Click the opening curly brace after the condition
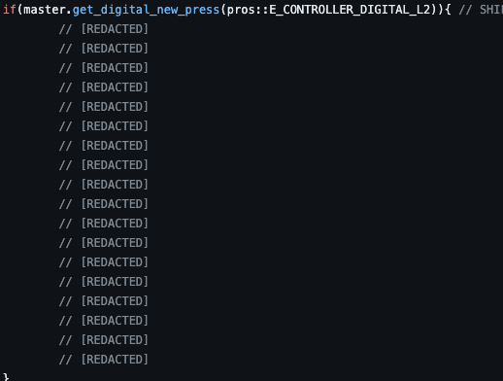 (x=449, y=10)
